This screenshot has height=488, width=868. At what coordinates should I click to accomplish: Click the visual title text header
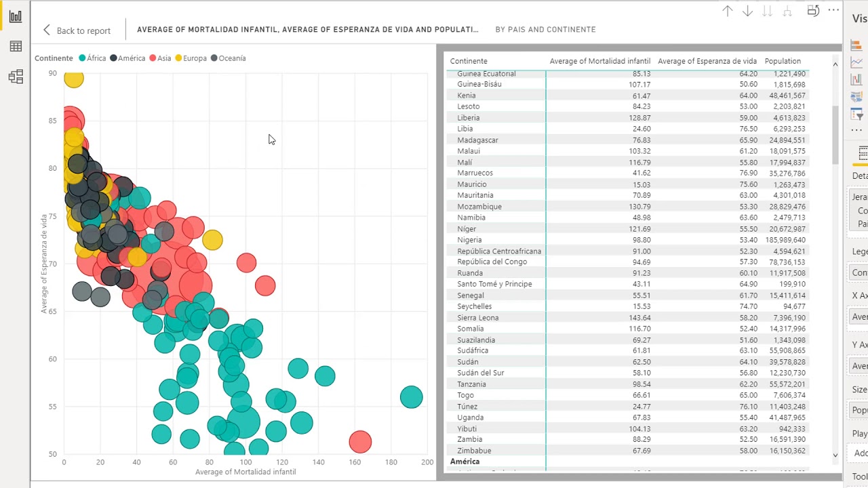pos(308,30)
